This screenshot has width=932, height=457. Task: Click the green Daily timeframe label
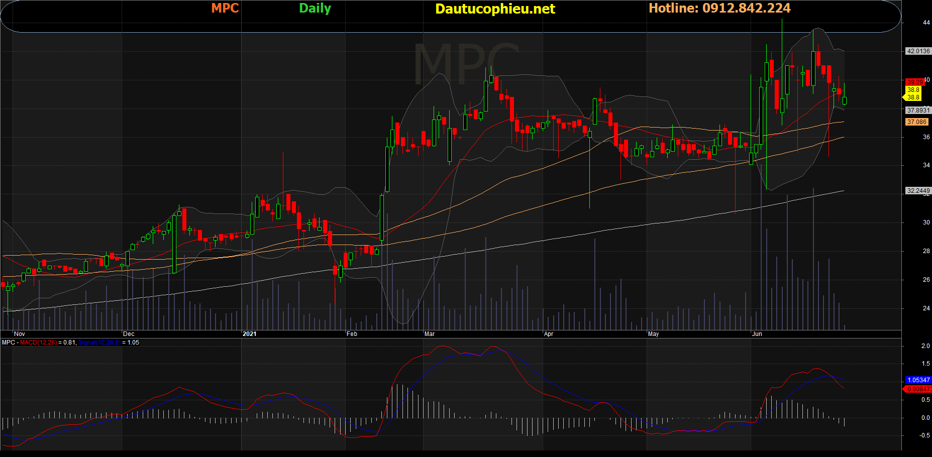(x=315, y=8)
